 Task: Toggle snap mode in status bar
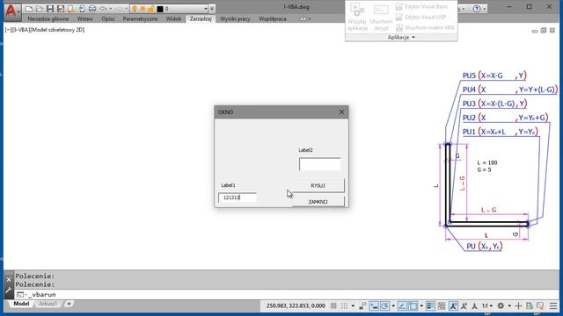(x=344, y=306)
